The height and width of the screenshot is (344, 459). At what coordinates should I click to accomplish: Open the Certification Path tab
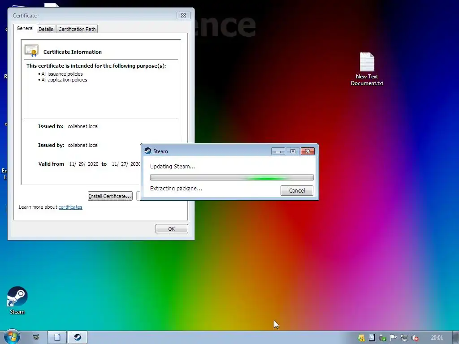pyautogui.click(x=77, y=29)
